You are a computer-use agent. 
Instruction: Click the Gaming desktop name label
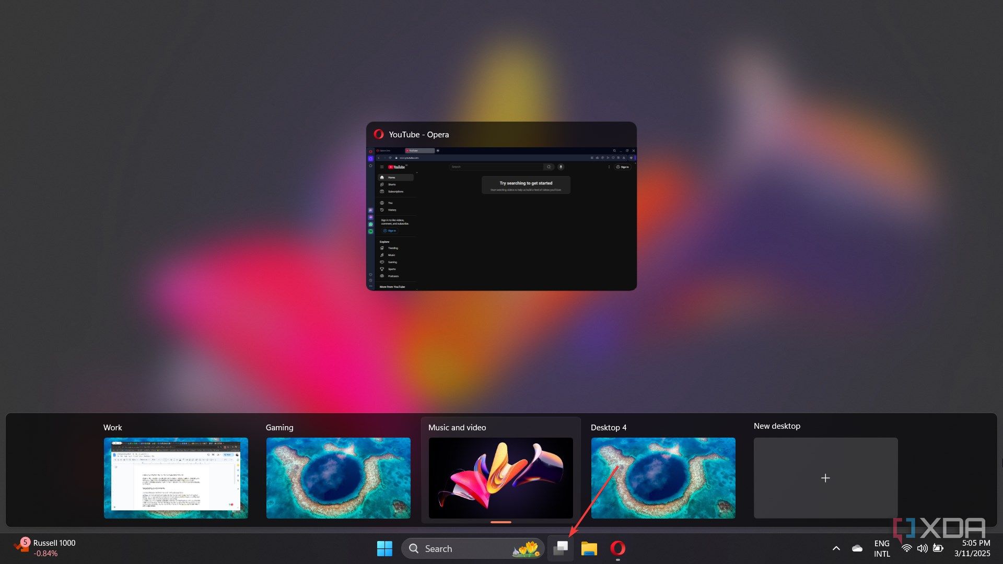pyautogui.click(x=279, y=427)
